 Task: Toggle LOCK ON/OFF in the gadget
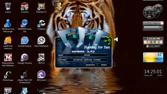click(153, 46)
